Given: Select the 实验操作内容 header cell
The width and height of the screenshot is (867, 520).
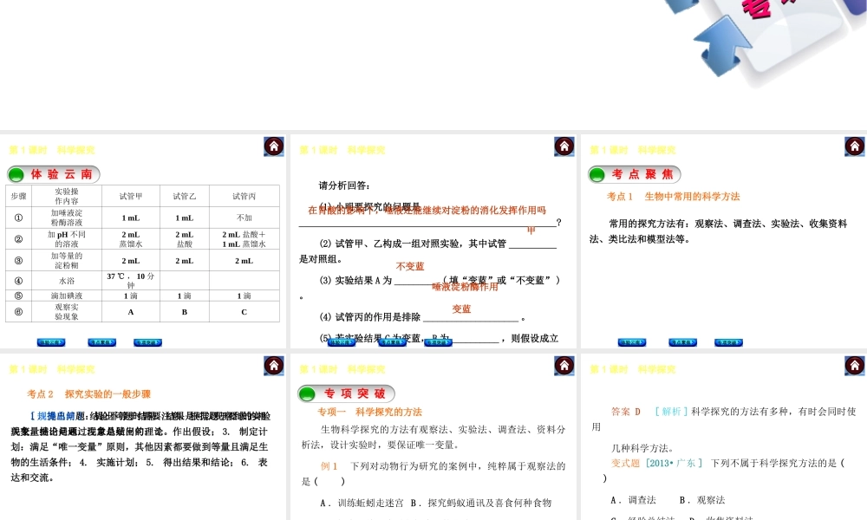Looking at the screenshot, I should (x=67, y=196).
